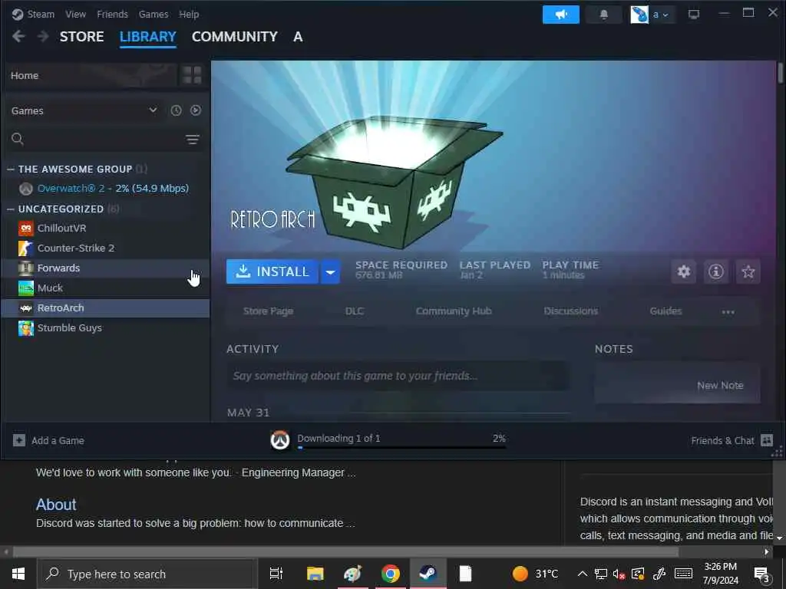Open the Discussions link
Image resolution: width=786 pixels, height=589 pixels.
pyautogui.click(x=571, y=311)
